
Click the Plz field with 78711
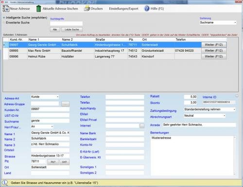(38, 161)
